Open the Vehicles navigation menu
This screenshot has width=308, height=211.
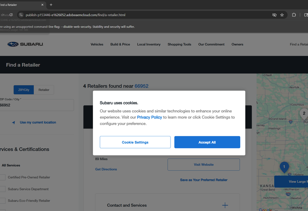pyautogui.click(x=97, y=44)
